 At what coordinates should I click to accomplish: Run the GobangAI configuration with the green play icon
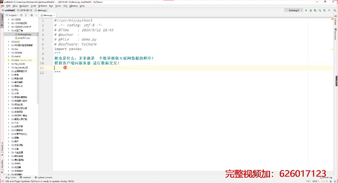(306, 10)
